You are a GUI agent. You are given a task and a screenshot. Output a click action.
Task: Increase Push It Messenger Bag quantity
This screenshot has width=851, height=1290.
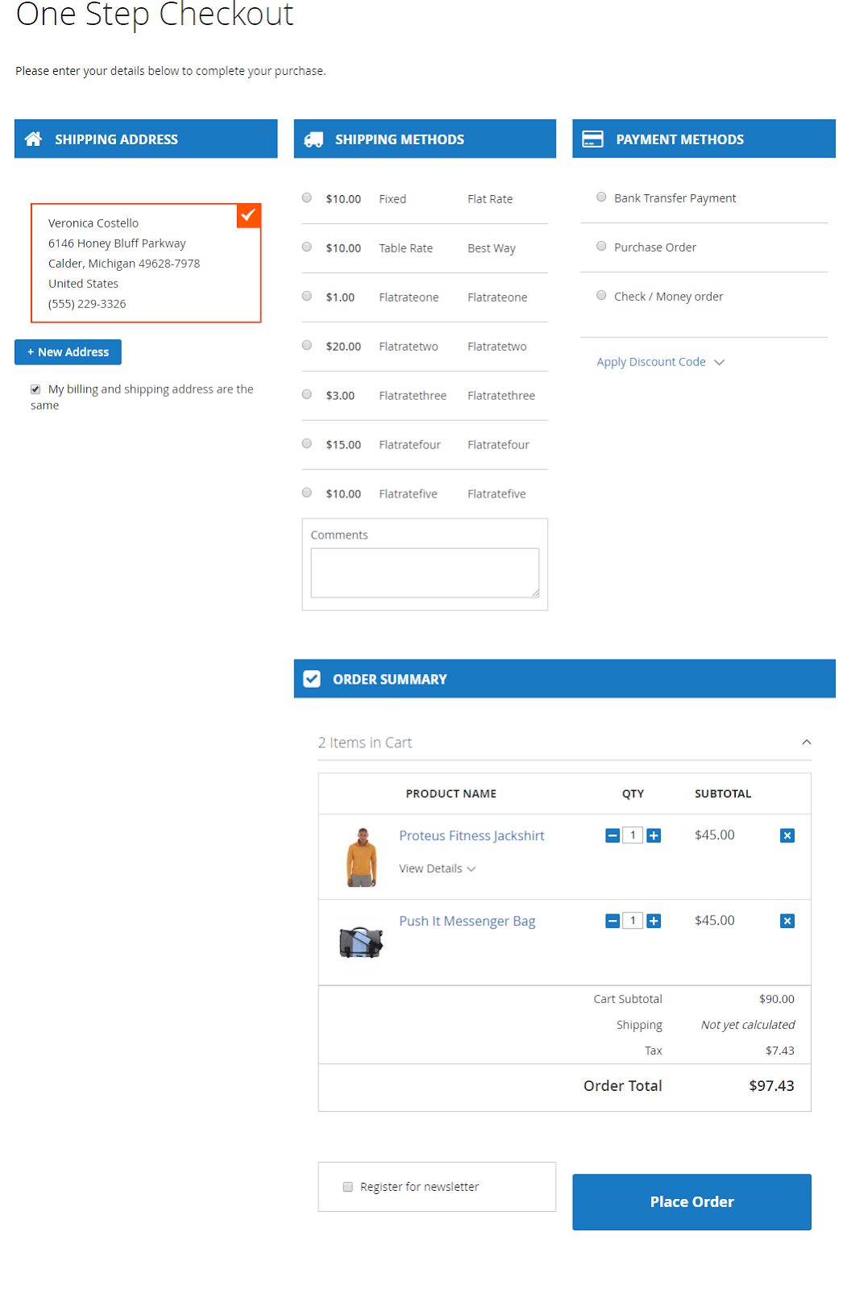[654, 922]
